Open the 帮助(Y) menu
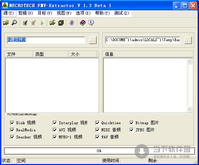This screenshot has width=199, height=165. pyautogui.click(x=102, y=13)
